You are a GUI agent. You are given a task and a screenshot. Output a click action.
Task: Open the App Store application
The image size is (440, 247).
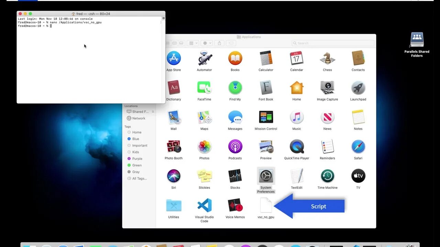pos(174,58)
